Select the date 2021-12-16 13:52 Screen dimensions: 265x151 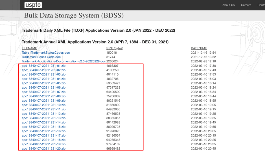[203, 57]
